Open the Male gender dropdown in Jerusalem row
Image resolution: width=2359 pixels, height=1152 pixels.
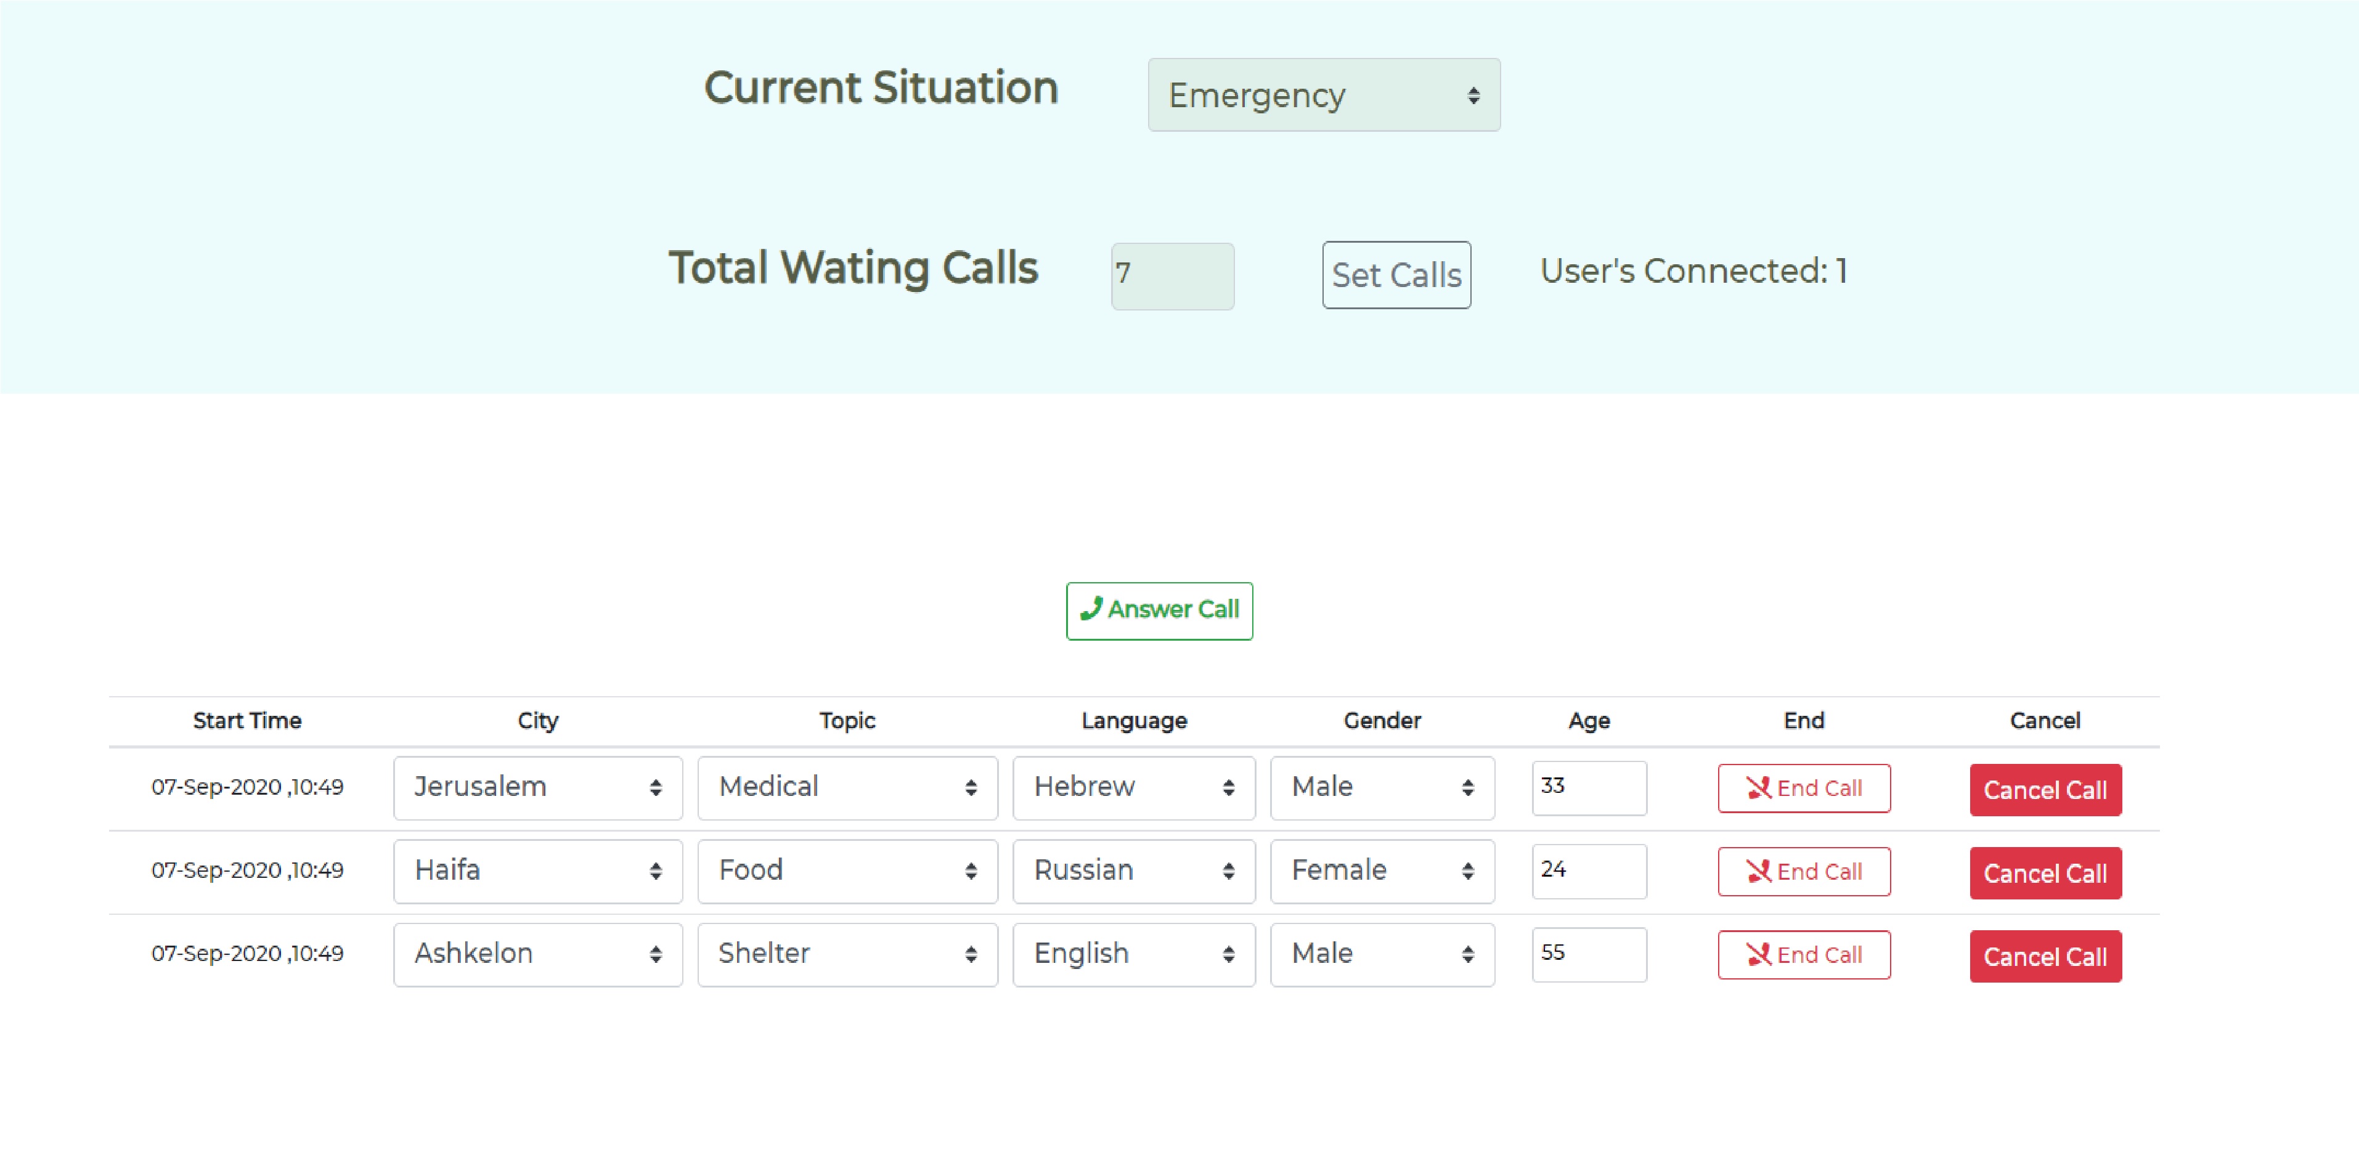pos(1382,787)
